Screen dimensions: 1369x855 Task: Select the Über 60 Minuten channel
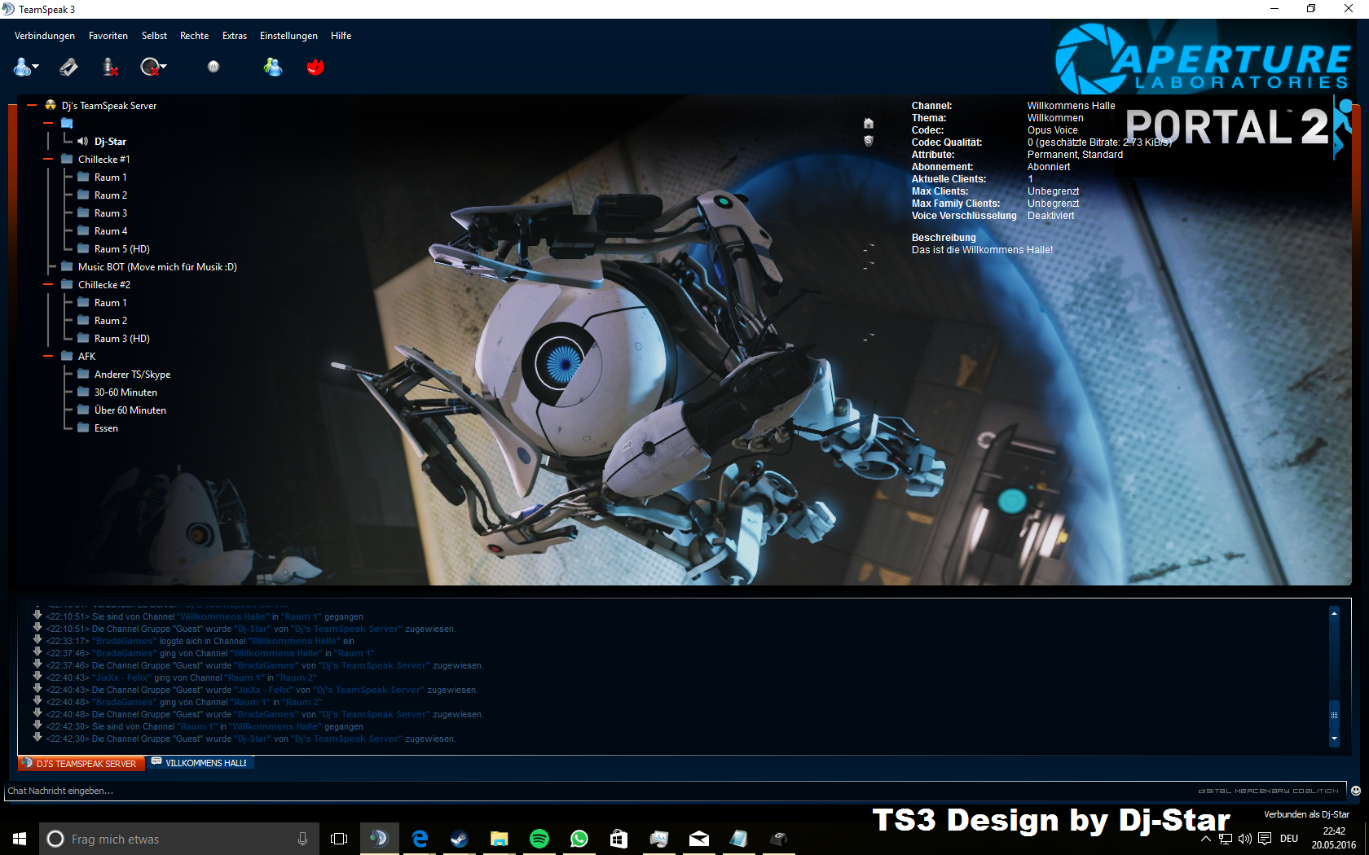coord(130,410)
